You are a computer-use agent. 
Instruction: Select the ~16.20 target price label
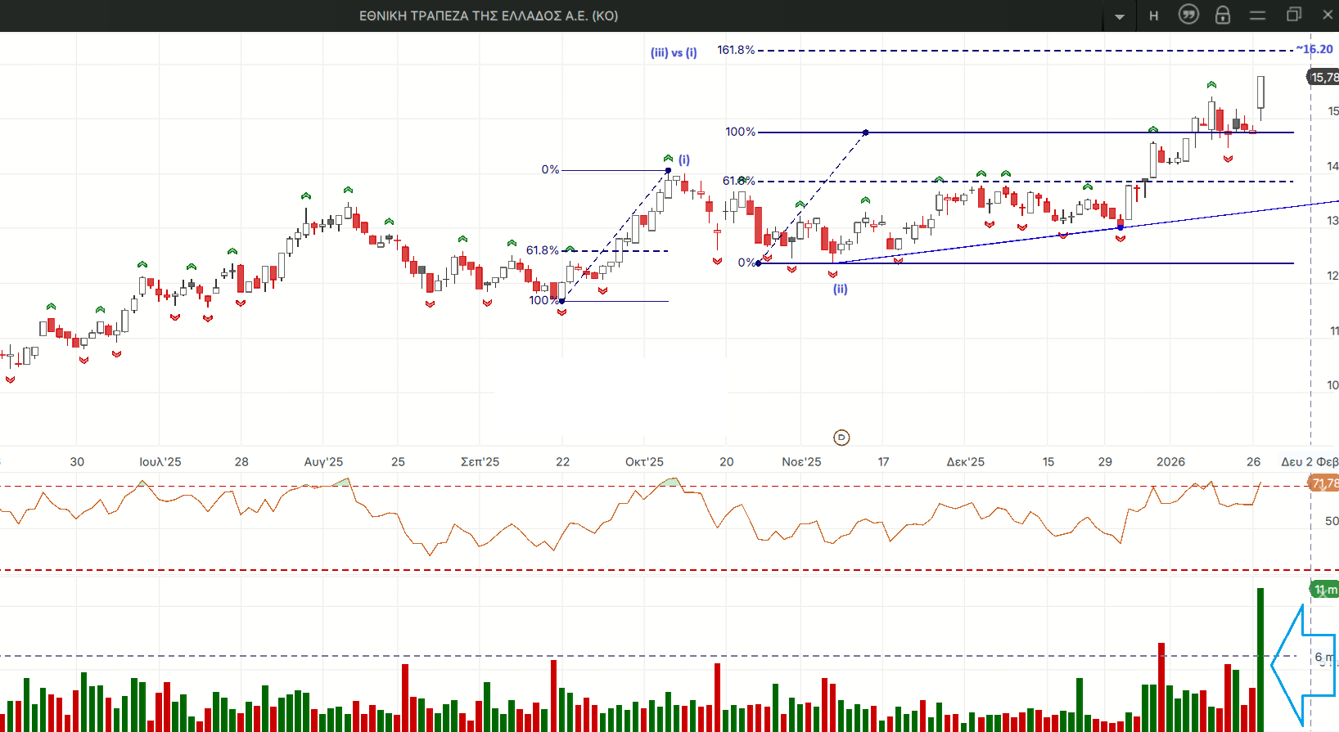tap(1314, 49)
